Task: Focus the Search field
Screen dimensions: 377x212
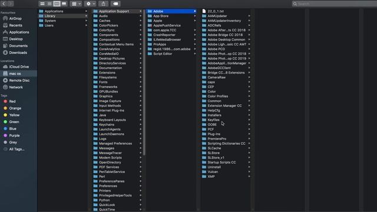Action: (335, 4)
